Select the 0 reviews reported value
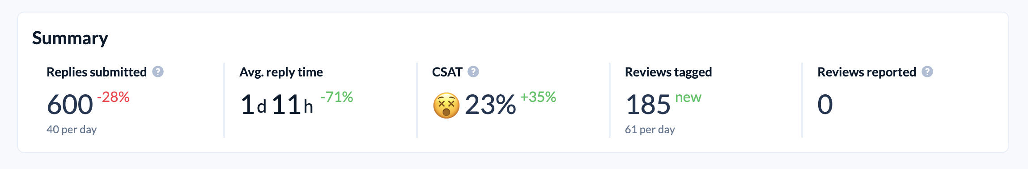 (825, 105)
